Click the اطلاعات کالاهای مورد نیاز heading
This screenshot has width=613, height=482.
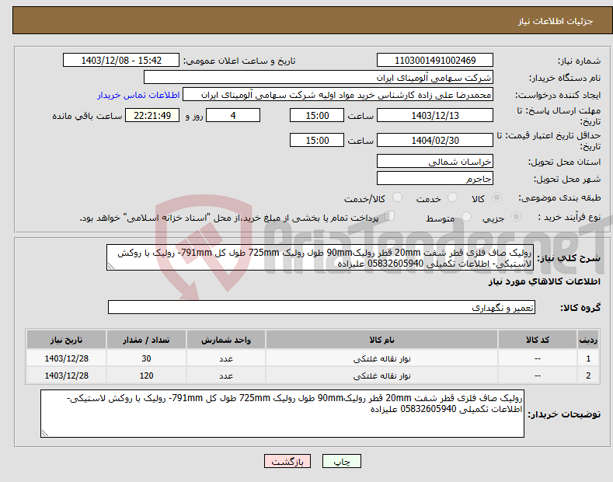point(544,281)
